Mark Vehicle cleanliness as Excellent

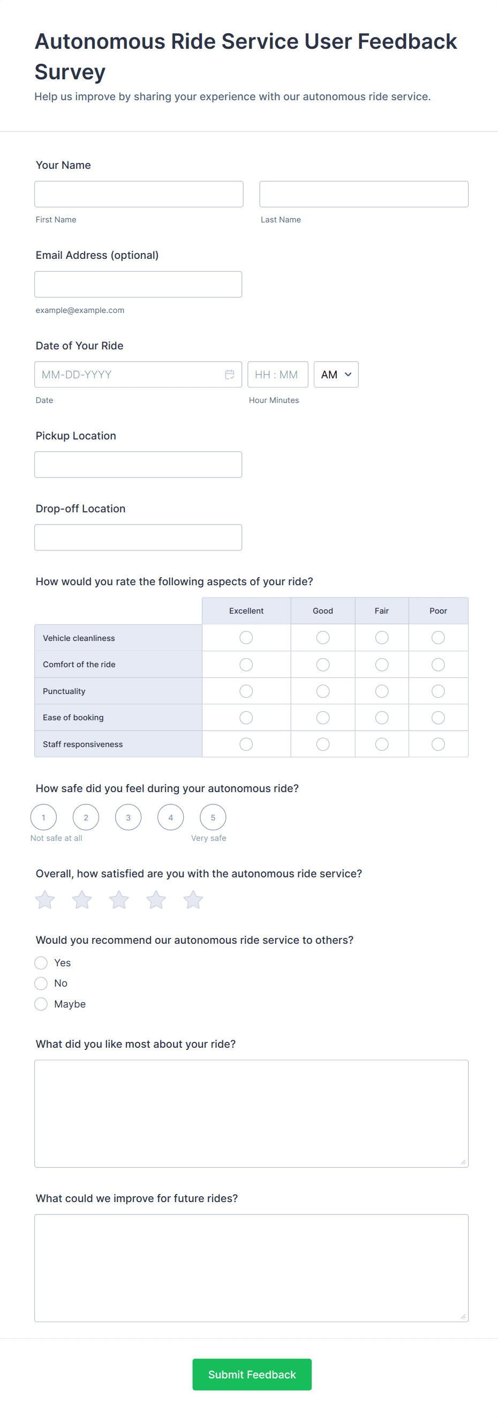(246, 638)
